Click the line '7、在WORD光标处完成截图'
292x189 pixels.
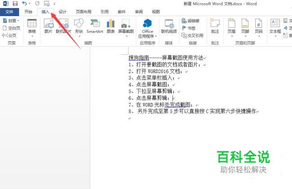click(x=160, y=105)
